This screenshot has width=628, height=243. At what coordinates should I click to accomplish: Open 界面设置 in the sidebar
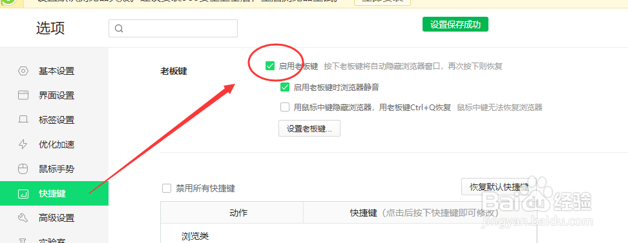54,95
